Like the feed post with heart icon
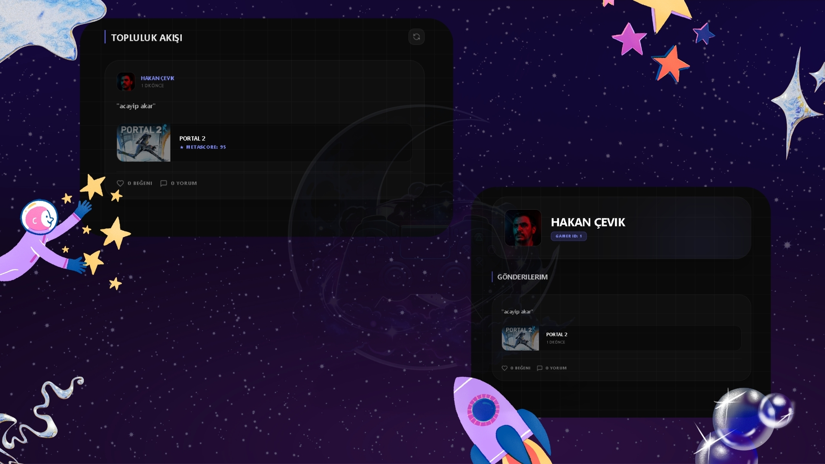 (120, 183)
